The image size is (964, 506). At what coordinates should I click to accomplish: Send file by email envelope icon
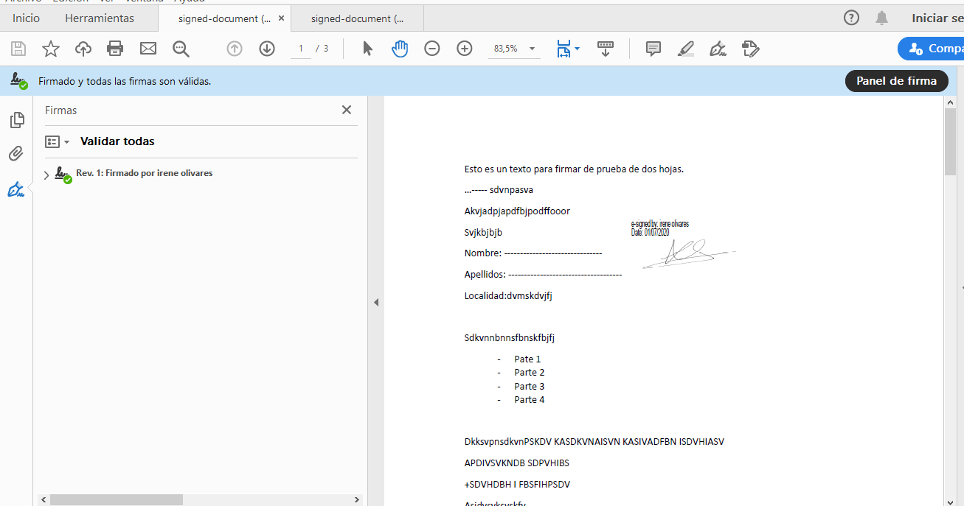click(148, 49)
